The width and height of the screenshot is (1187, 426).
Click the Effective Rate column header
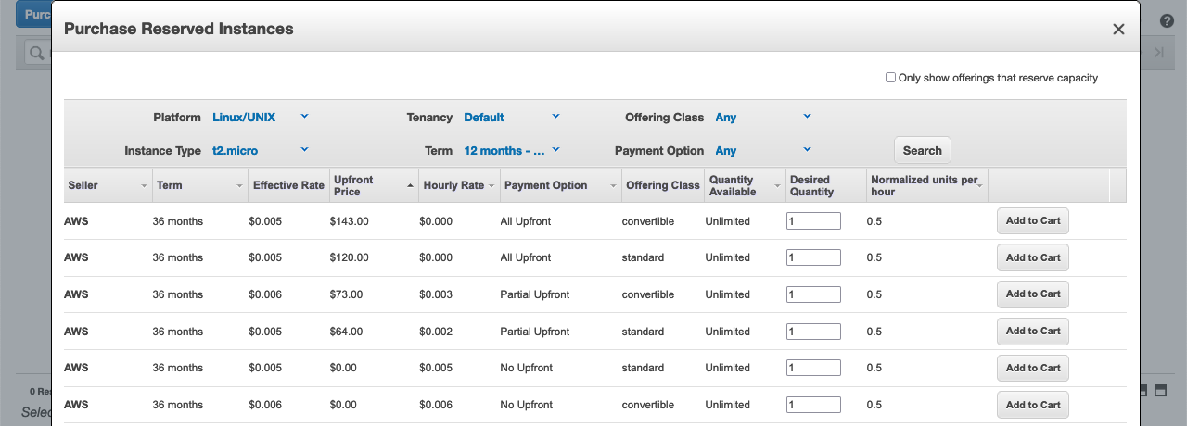click(x=288, y=185)
